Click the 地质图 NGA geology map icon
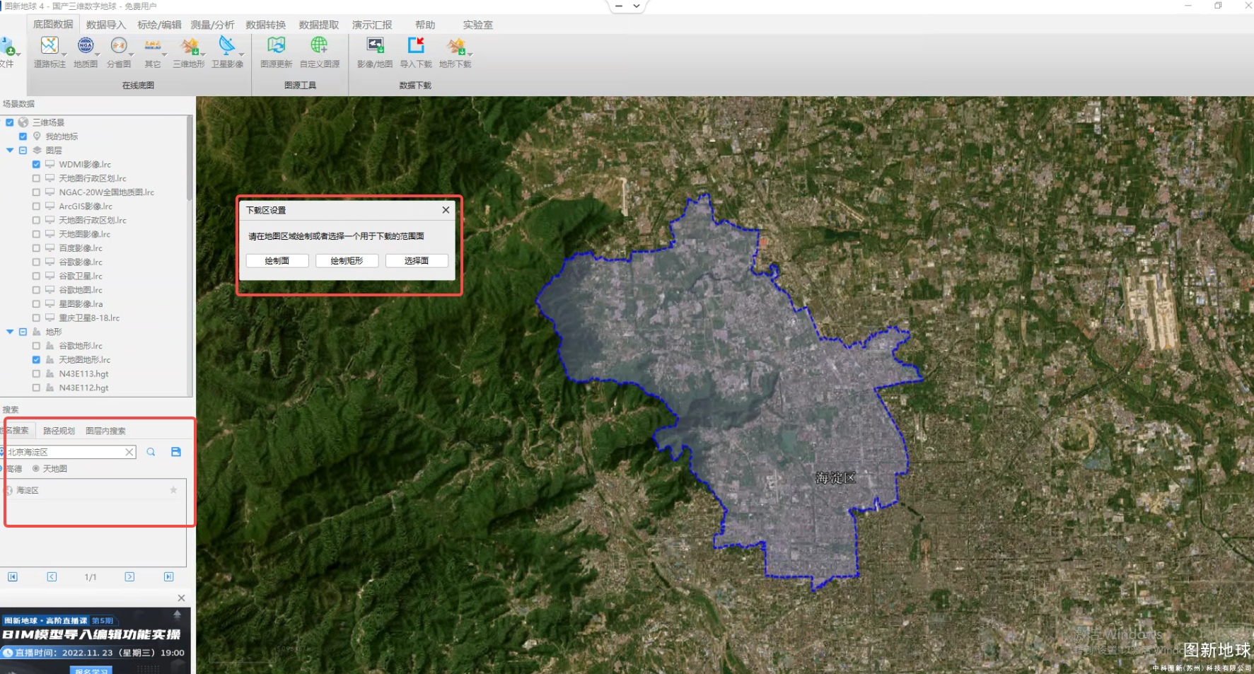 (x=86, y=47)
